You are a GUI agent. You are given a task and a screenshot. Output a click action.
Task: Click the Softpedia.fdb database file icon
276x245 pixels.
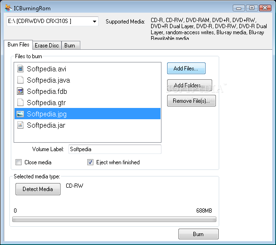[x=20, y=91]
